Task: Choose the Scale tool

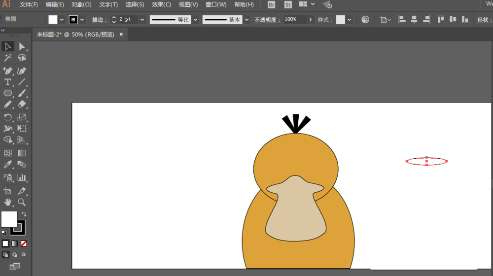Action: [22, 118]
